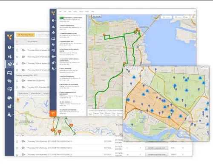Click the help question-mark icon in the route editor sidebar
Screen dimensions: 213x164
coord(53,20)
